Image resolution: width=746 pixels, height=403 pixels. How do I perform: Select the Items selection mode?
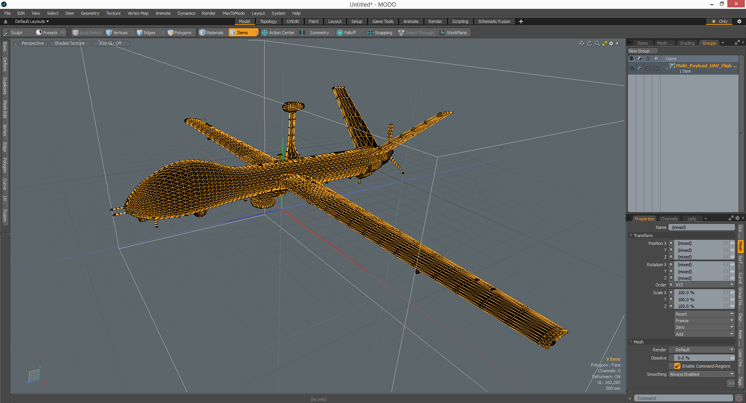coord(243,33)
